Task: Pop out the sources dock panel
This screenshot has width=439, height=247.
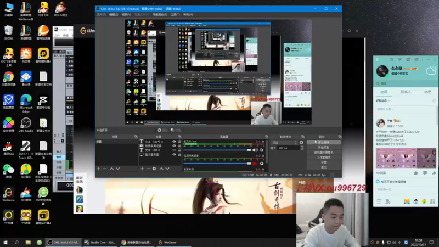Action: coord(179,137)
